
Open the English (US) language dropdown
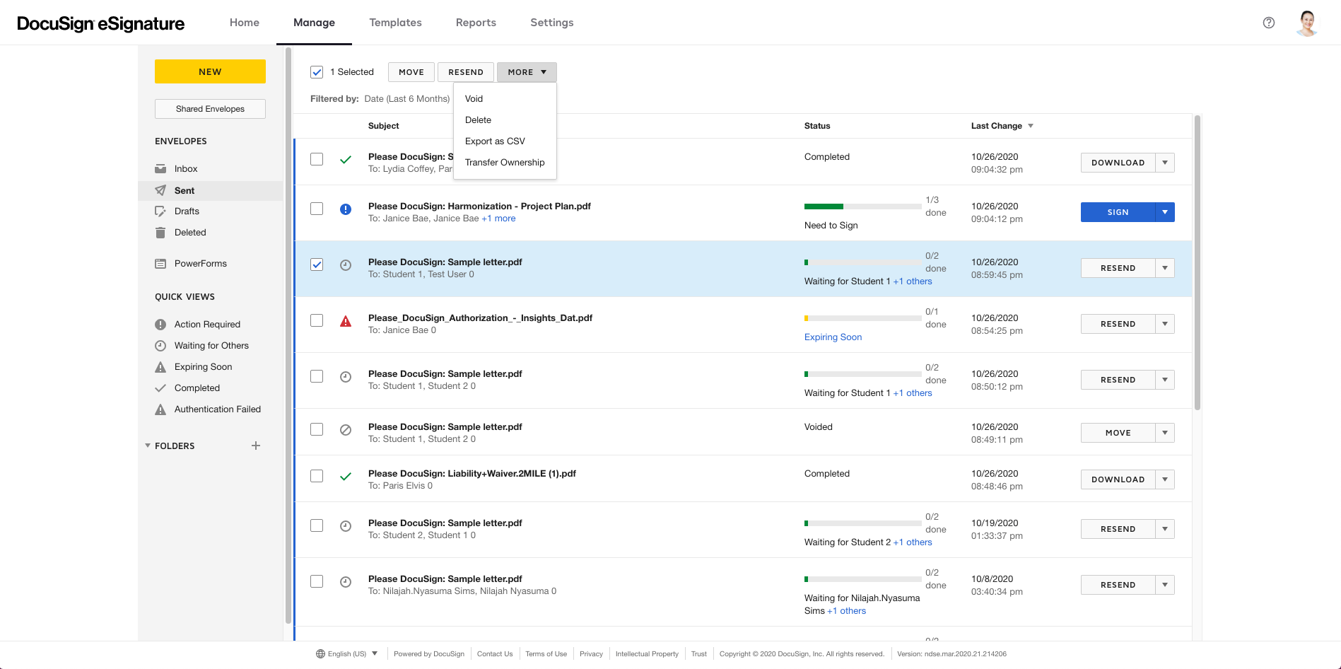(x=347, y=654)
